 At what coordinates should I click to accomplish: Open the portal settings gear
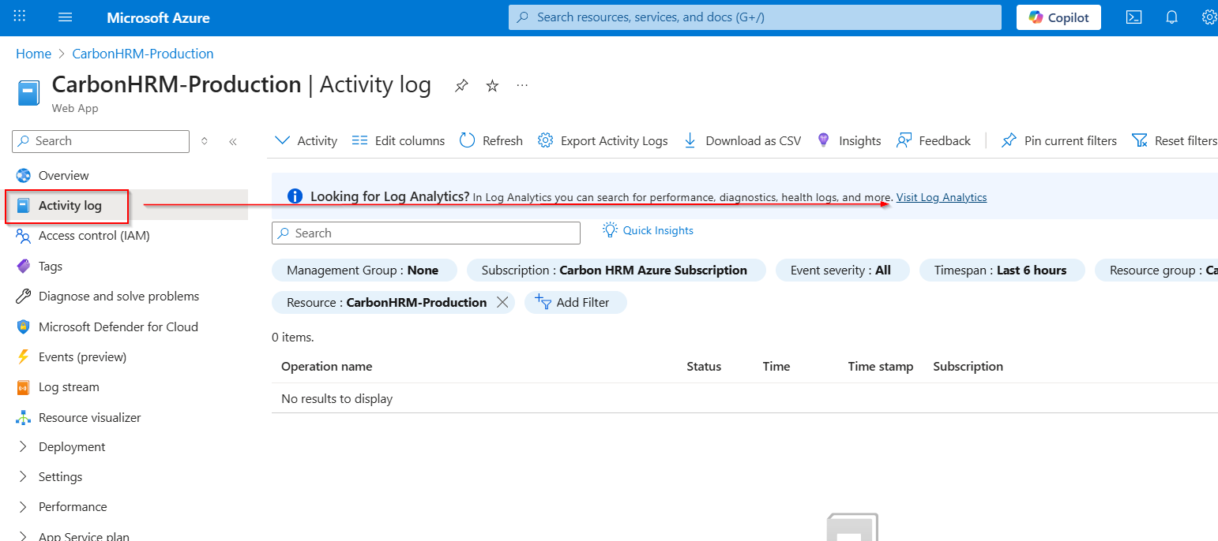tap(1209, 17)
